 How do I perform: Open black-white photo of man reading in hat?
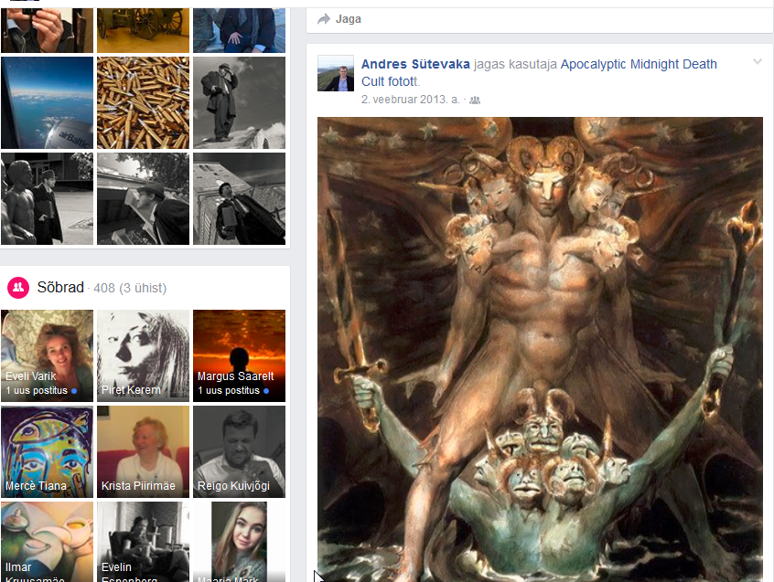pyautogui.click(x=143, y=198)
